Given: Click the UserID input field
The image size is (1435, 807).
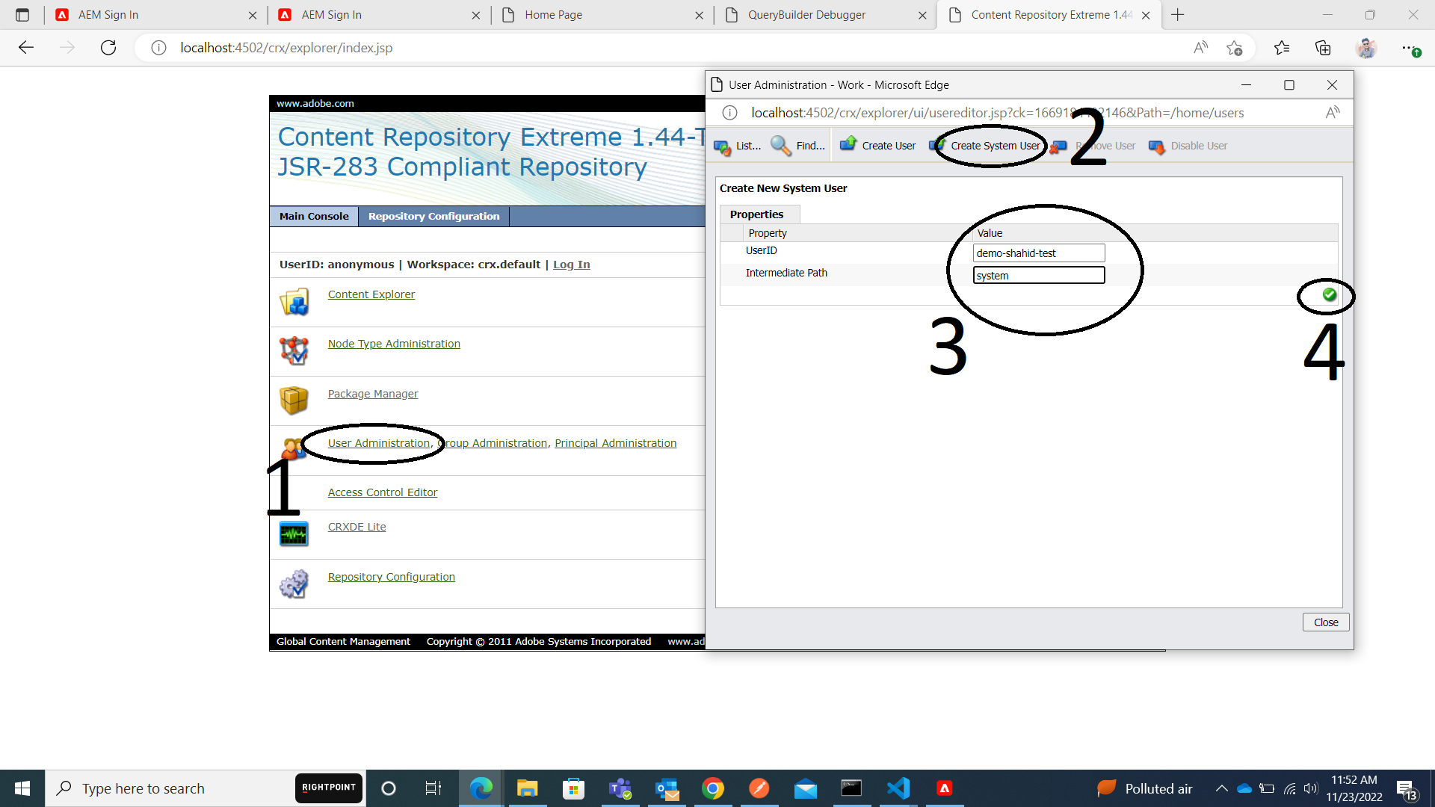Looking at the screenshot, I should (1038, 253).
